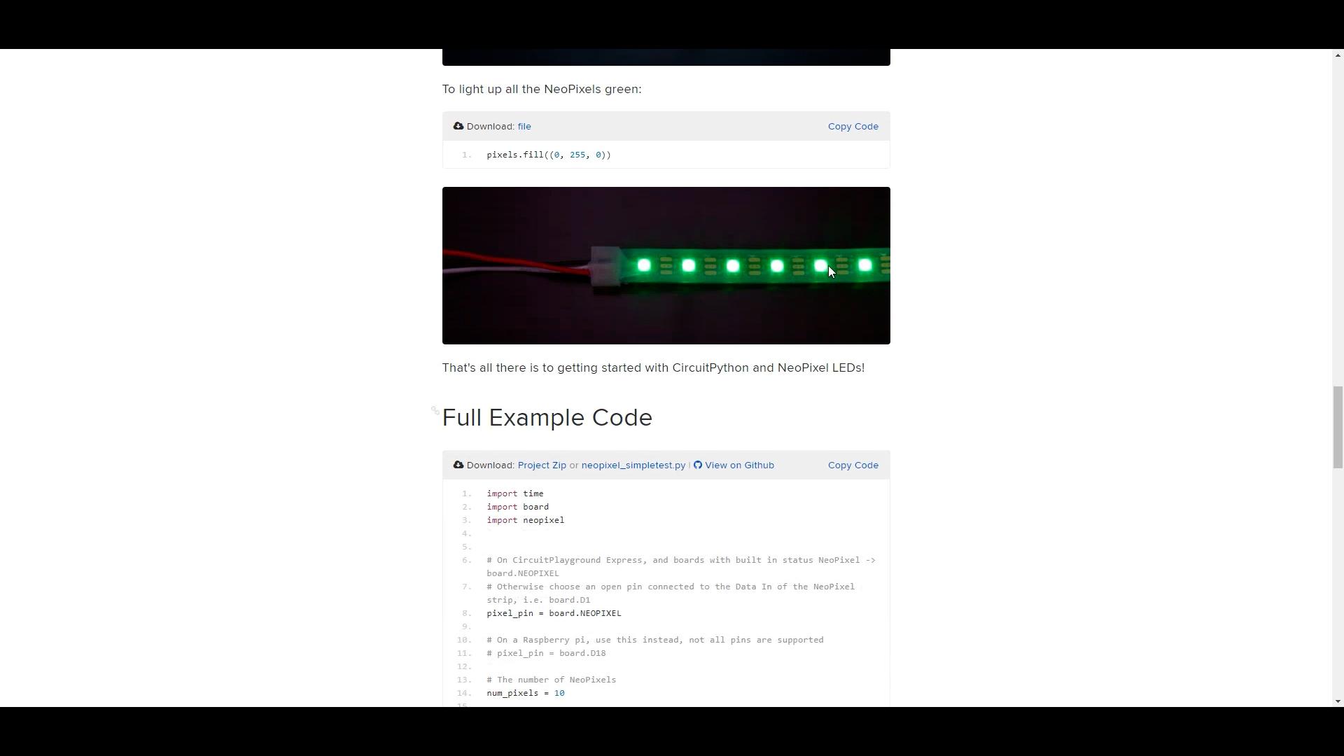Click the 'import neopixel' code line
Viewport: 1344px width, 756px height.
click(x=526, y=521)
